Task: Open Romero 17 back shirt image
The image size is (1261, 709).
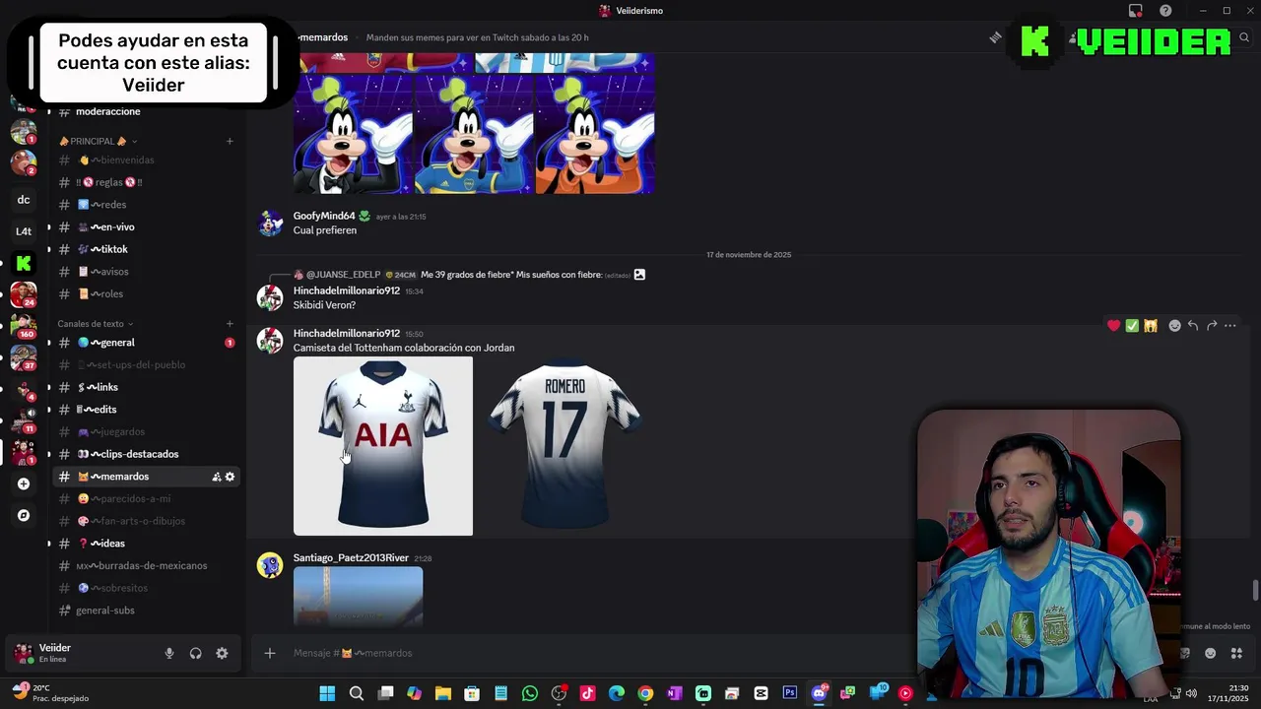Action: (x=565, y=446)
